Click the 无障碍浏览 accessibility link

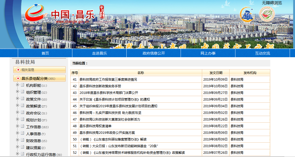[x=272, y=3]
